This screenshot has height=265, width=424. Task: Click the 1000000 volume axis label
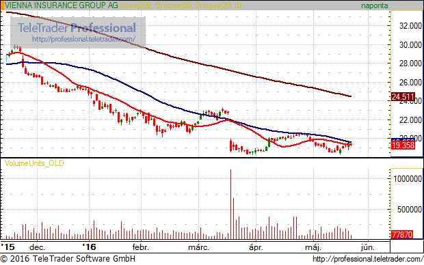pyautogui.click(x=408, y=178)
